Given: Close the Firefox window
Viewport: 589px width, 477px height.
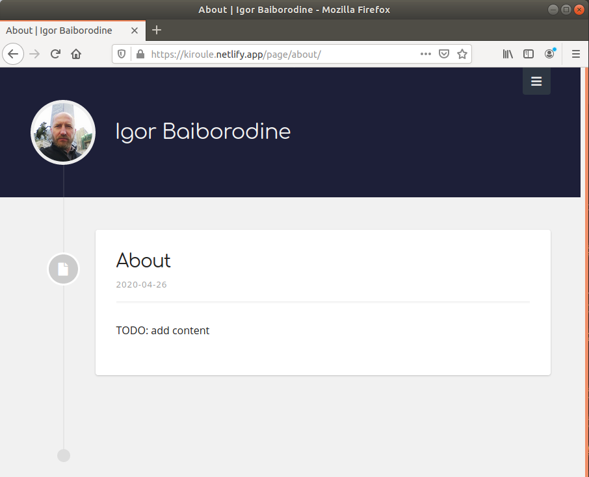Looking at the screenshot, I should (x=579, y=9).
